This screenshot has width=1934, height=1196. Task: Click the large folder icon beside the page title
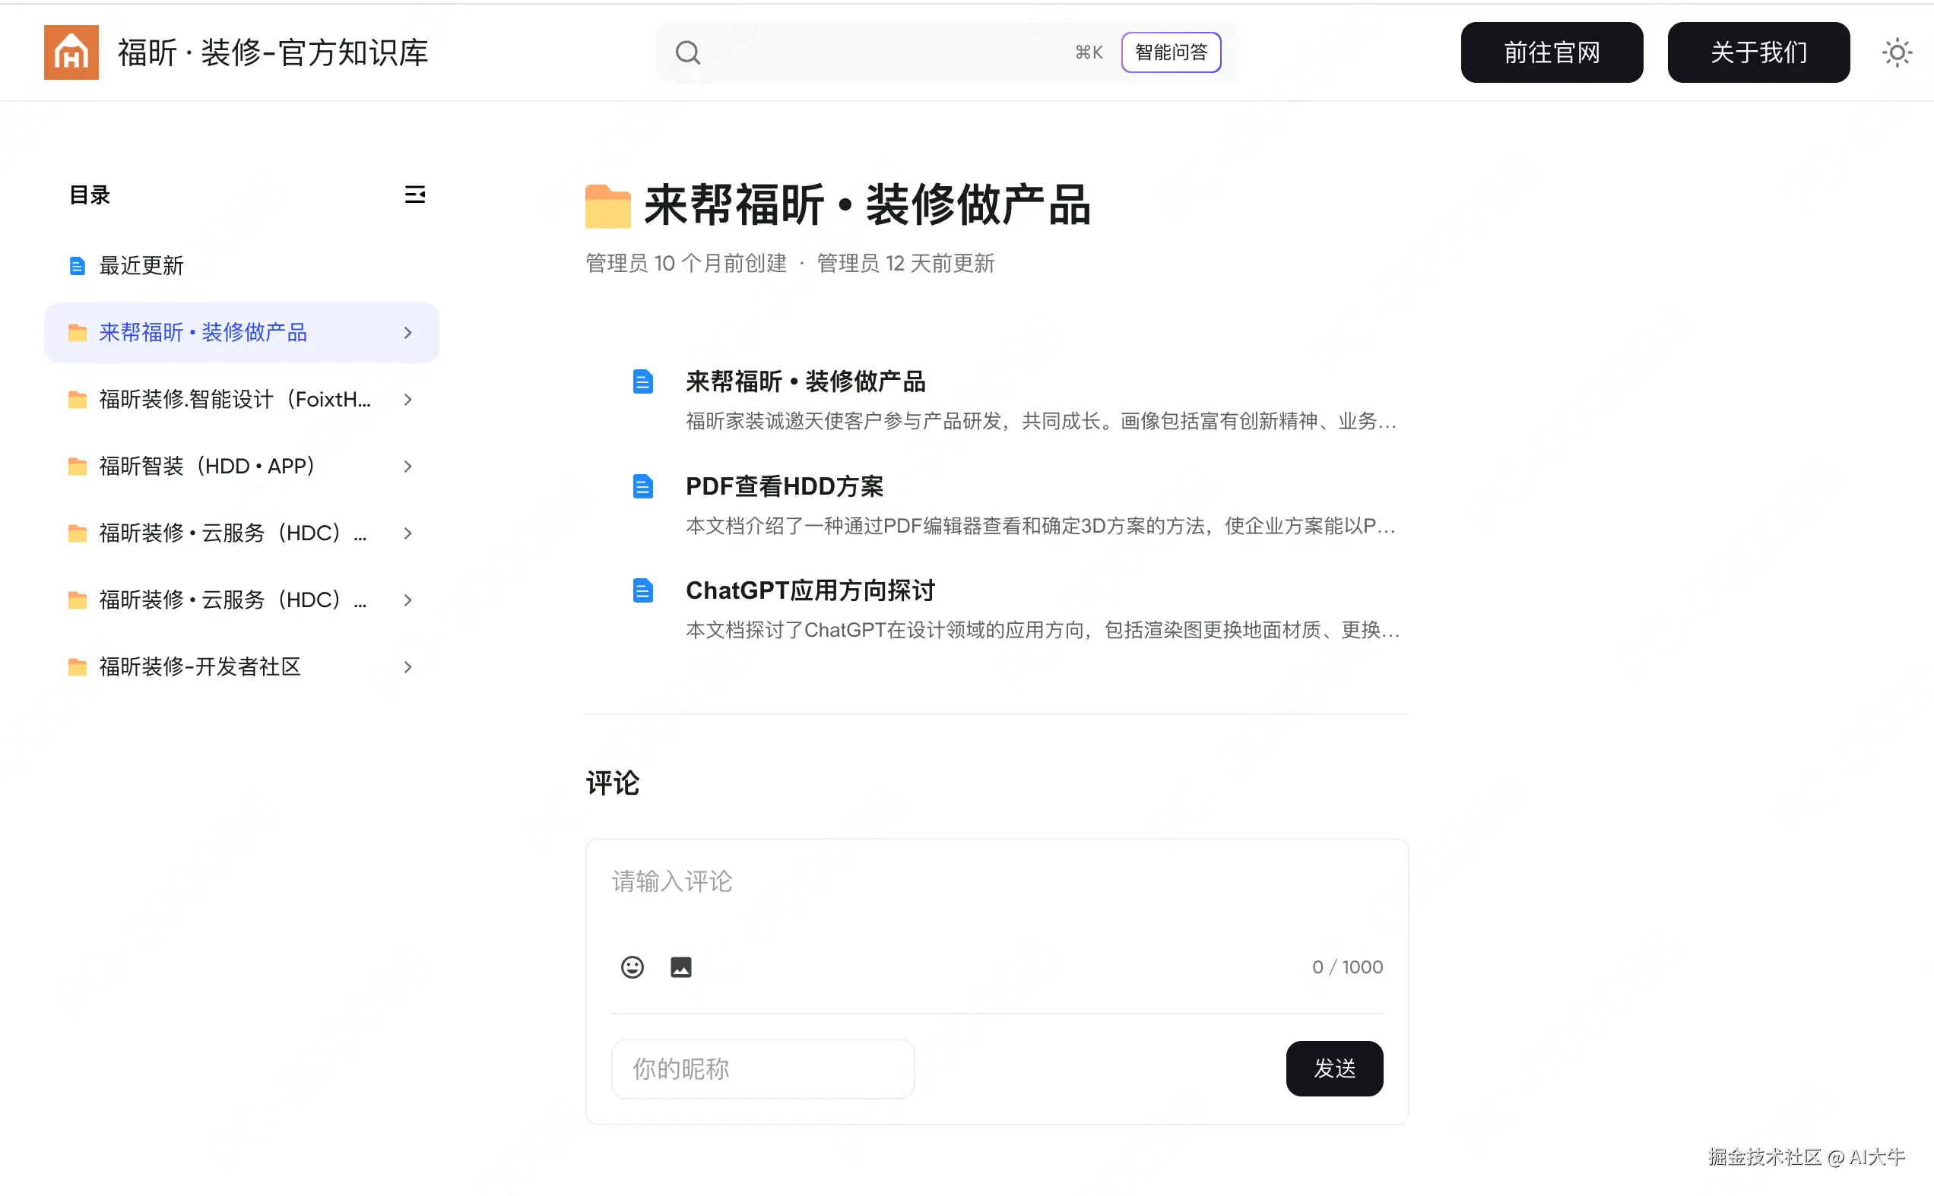(x=607, y=207)
